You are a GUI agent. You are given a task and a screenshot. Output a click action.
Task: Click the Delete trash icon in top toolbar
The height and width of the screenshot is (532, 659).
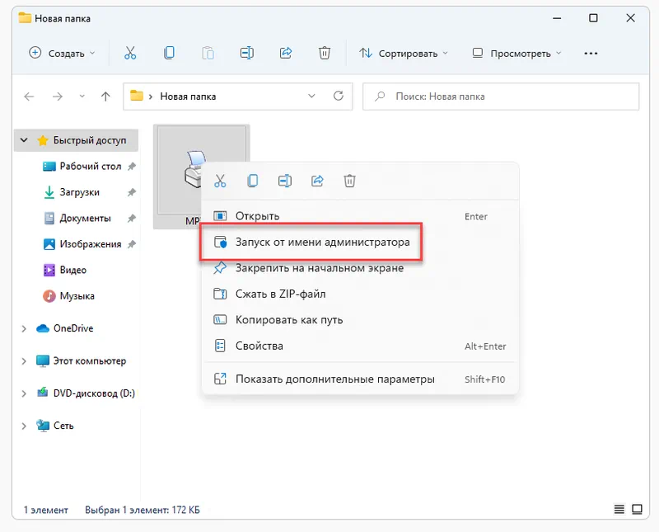[x=325, y=53]
